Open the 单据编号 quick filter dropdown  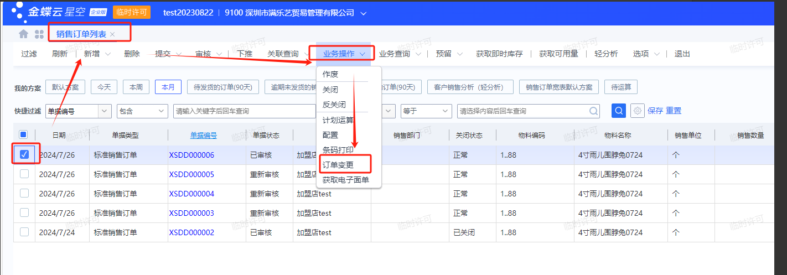[x=105, y=111]
